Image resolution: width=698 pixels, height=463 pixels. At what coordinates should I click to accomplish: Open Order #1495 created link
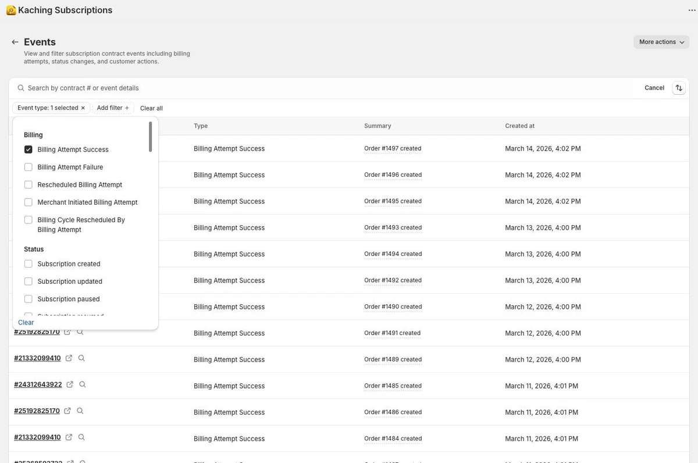pos(393,201)
